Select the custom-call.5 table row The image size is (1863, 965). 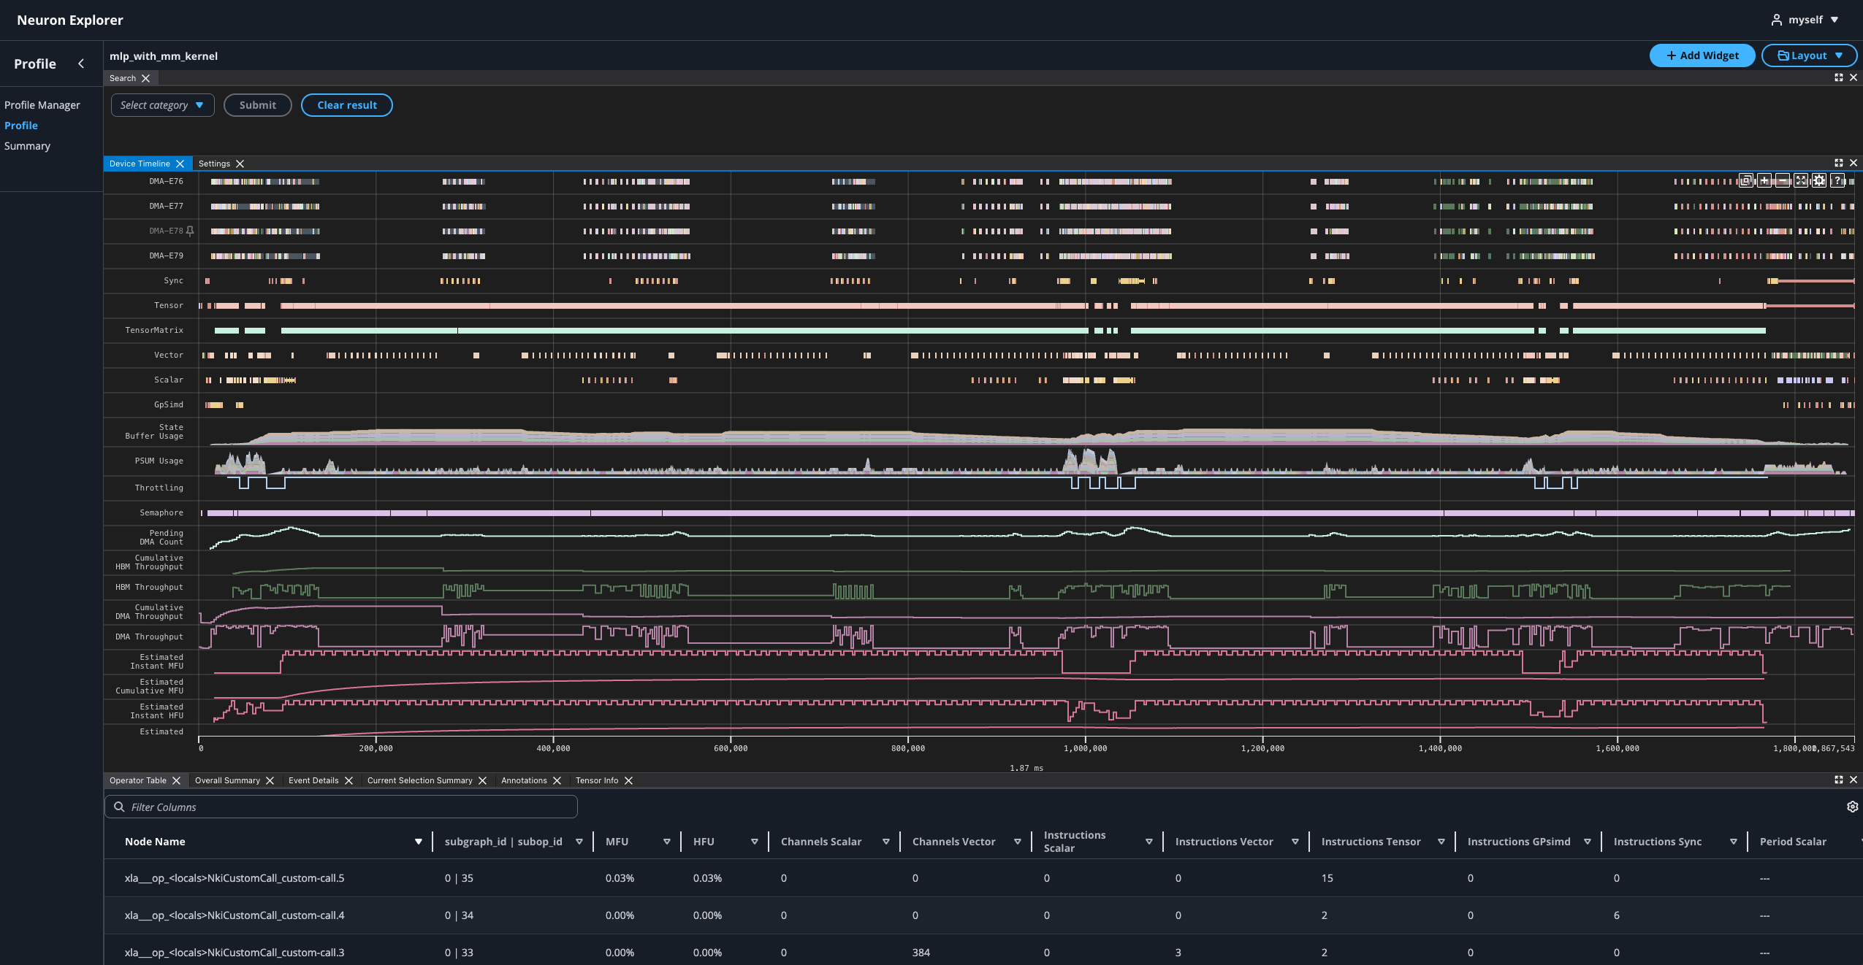click(983, 878)
